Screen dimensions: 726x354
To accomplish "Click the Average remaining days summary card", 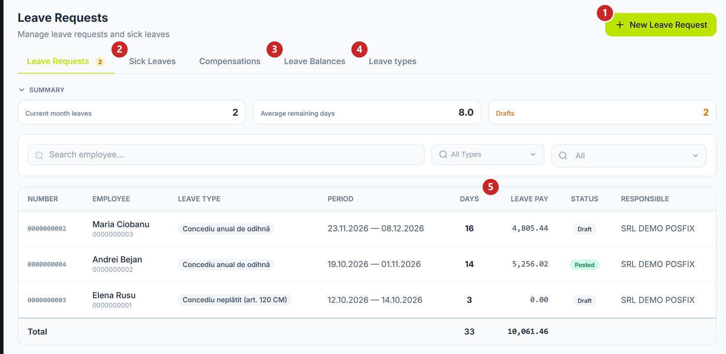I will pos(367,113).
